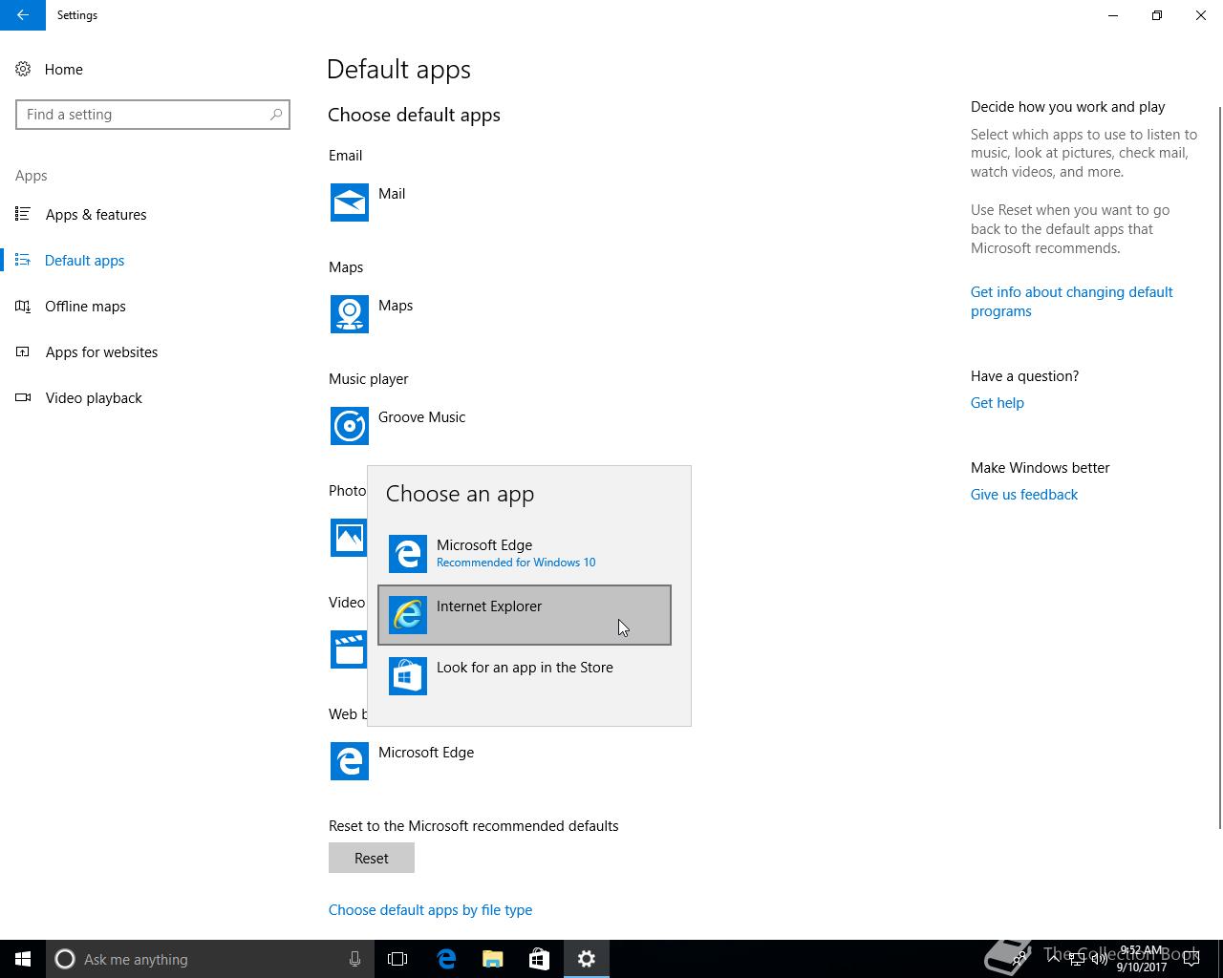The image size is (1223, 978).
Task: Click the Settings gear on the taskbar
Action: tap(587, 959)
